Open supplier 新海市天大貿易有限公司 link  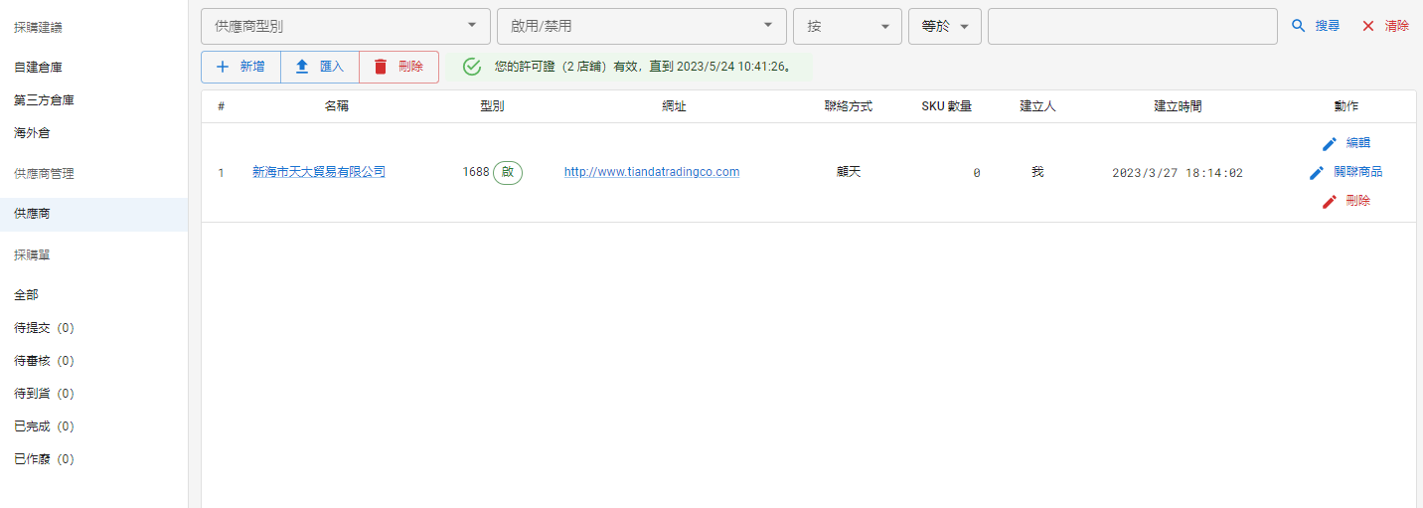click(x=319, y=172)
